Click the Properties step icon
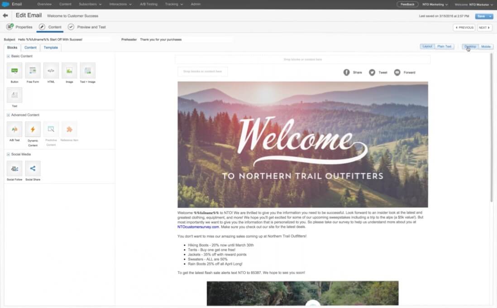 pos(10,27)
